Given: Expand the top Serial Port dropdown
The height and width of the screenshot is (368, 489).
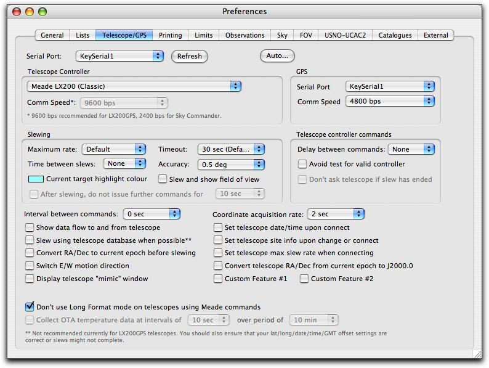Looking at the screenshot, I should point(119,56).
